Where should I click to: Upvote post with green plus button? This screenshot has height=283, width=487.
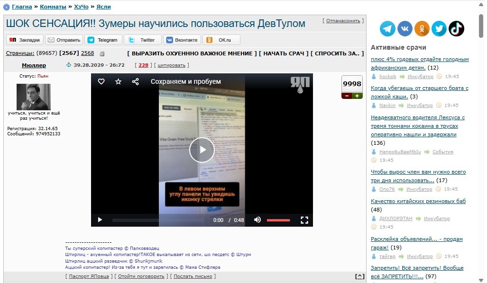(x=357, y=96)
